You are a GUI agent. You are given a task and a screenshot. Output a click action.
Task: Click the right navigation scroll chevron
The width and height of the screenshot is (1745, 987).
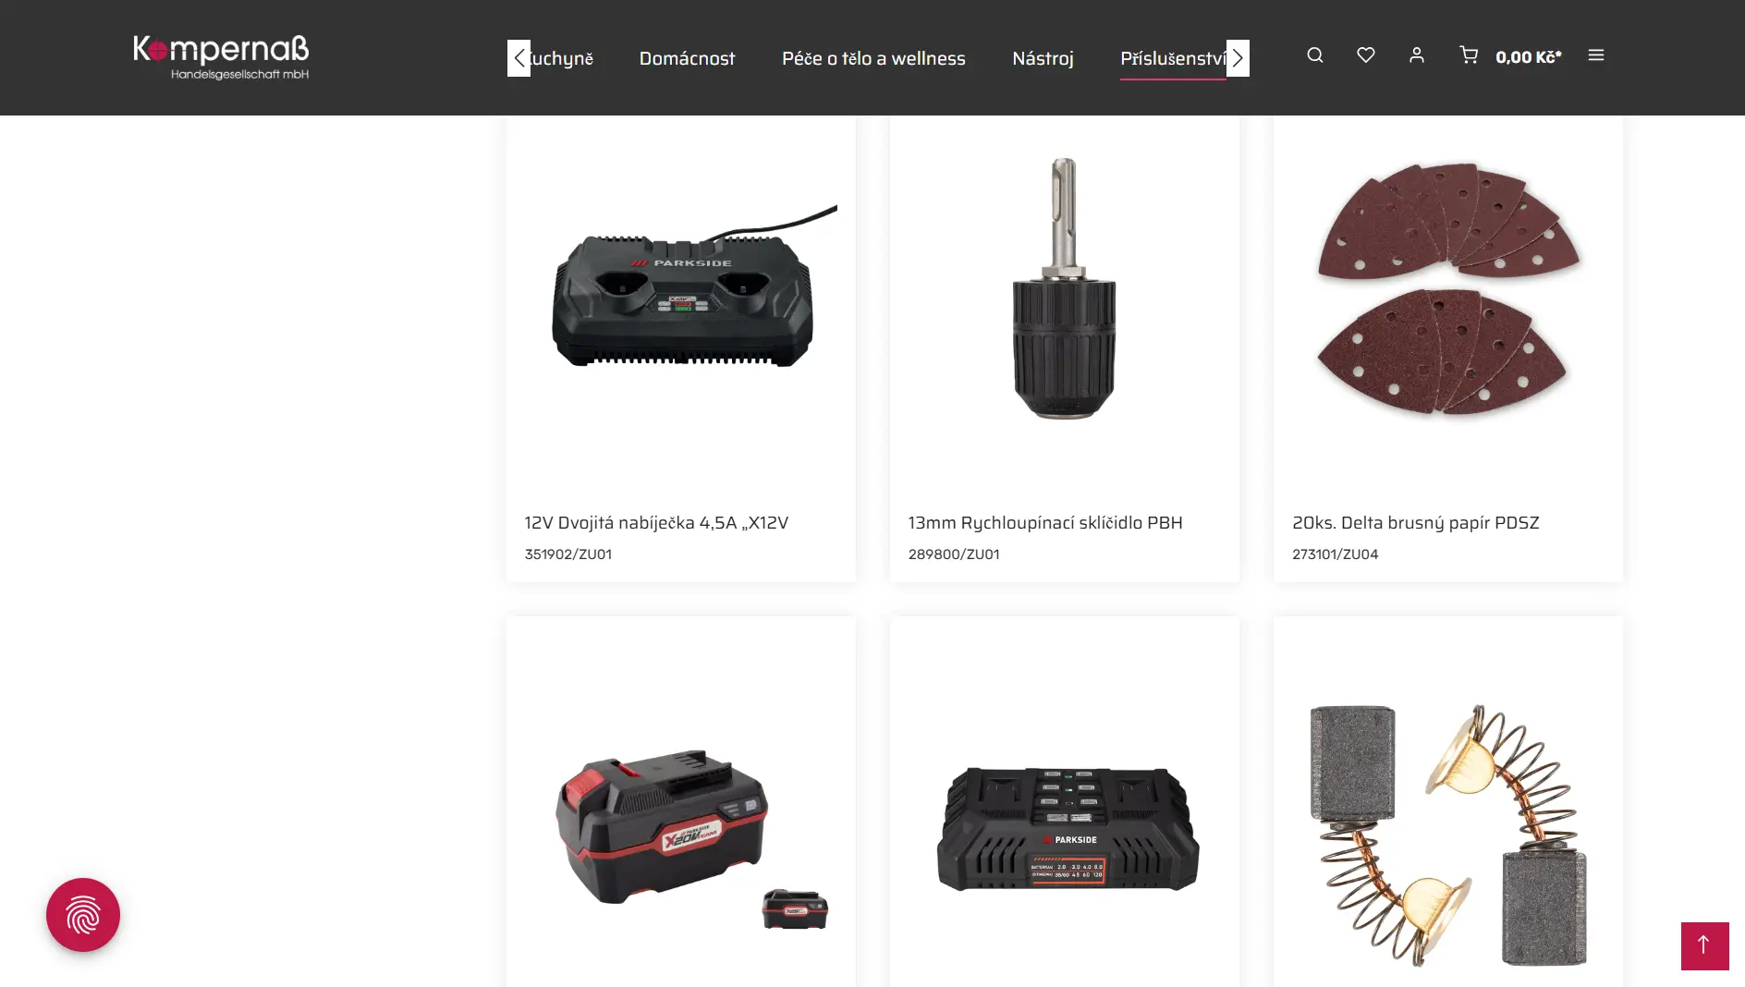[1238, 58]
